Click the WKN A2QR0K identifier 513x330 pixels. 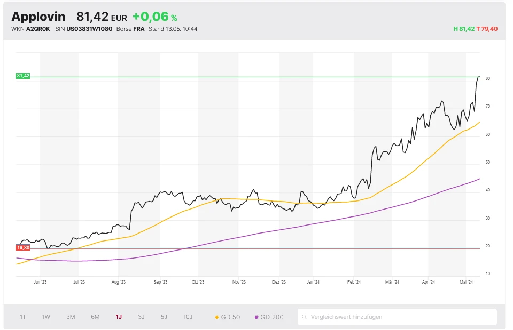point(30,29)
